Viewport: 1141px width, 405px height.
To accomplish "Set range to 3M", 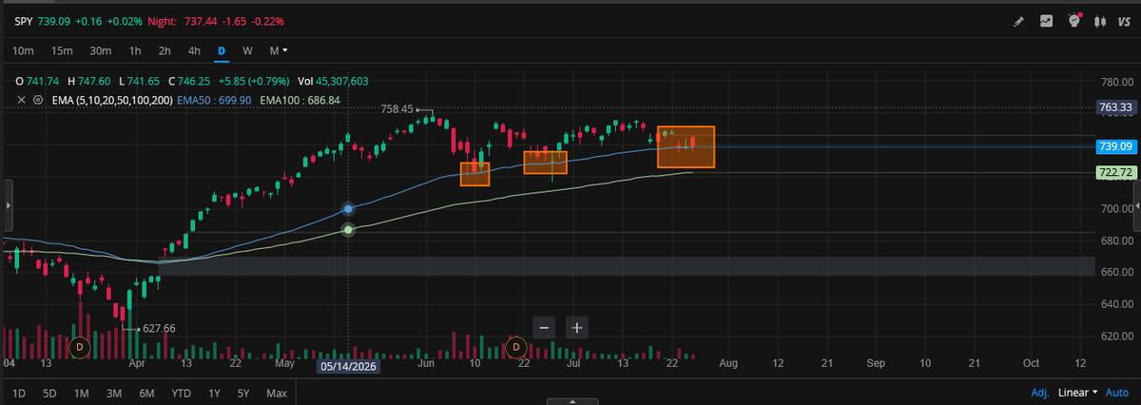I will (114, 392).
